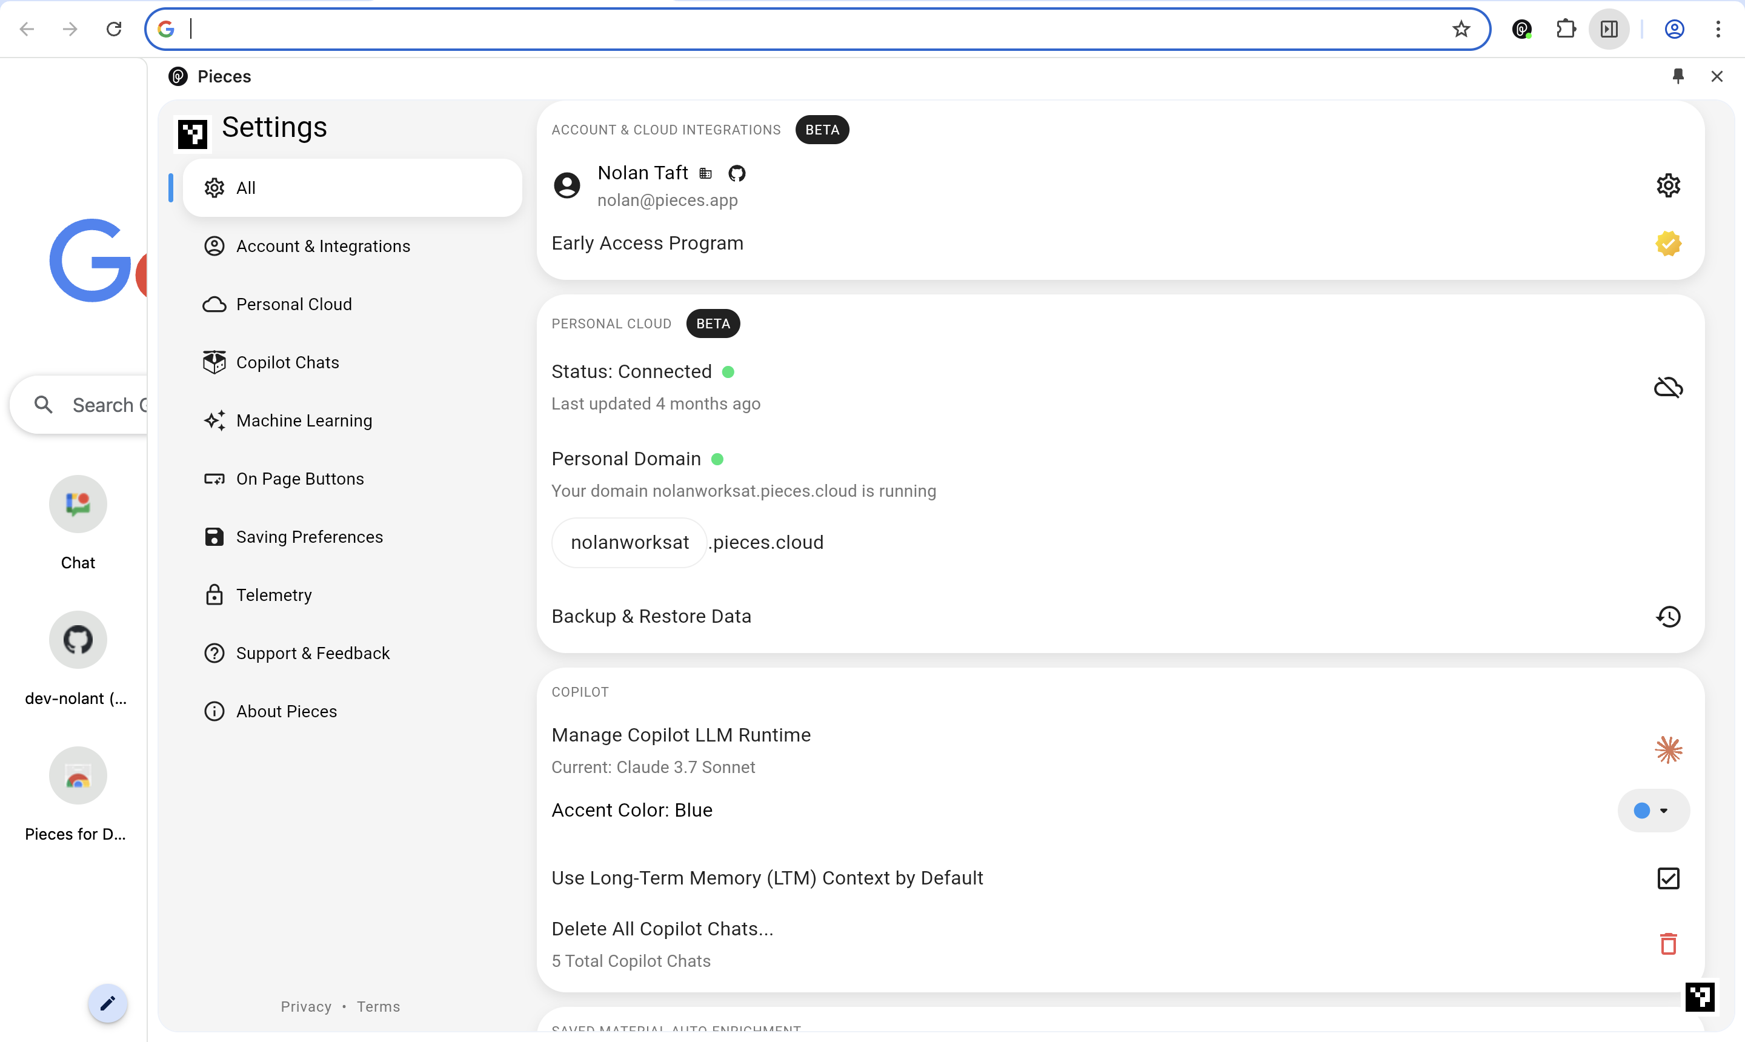Toggle Use Long-Term Memory Context checkbox
This screenshot has height=1042, width=1745.
pyautogui.click(x=1668, y=878)
